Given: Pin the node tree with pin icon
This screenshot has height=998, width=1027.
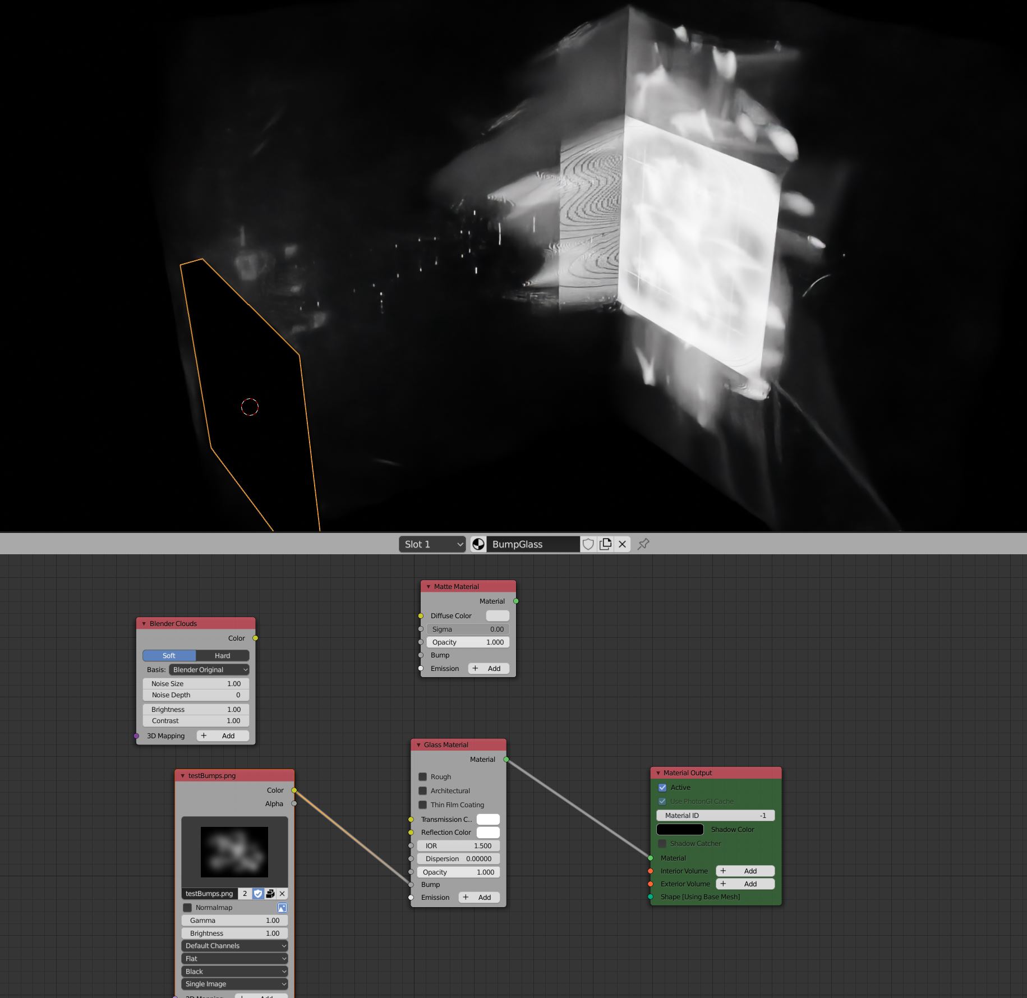Looking at the screenshot, I should (643, 544).
